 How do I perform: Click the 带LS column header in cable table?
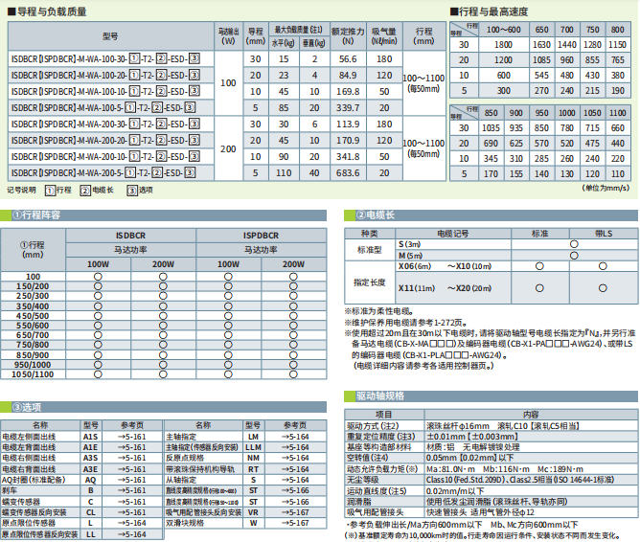click(x=604, y=234)
